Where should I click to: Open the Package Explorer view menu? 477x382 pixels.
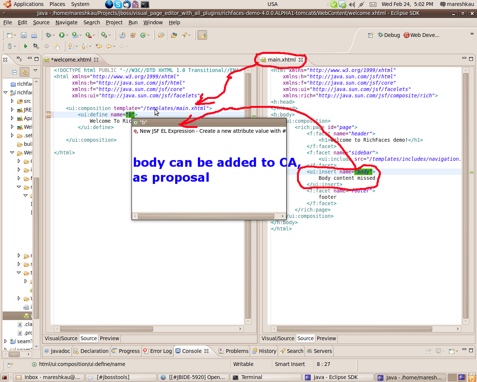click(x=35, y=70)
